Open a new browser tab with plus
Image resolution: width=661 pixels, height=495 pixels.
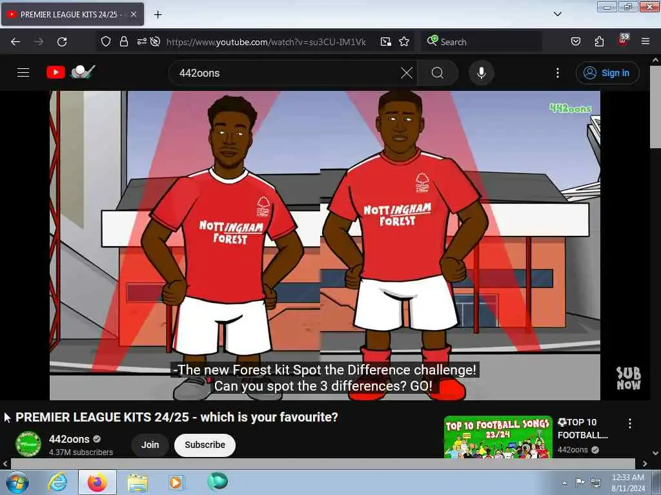tap(158, 15)
